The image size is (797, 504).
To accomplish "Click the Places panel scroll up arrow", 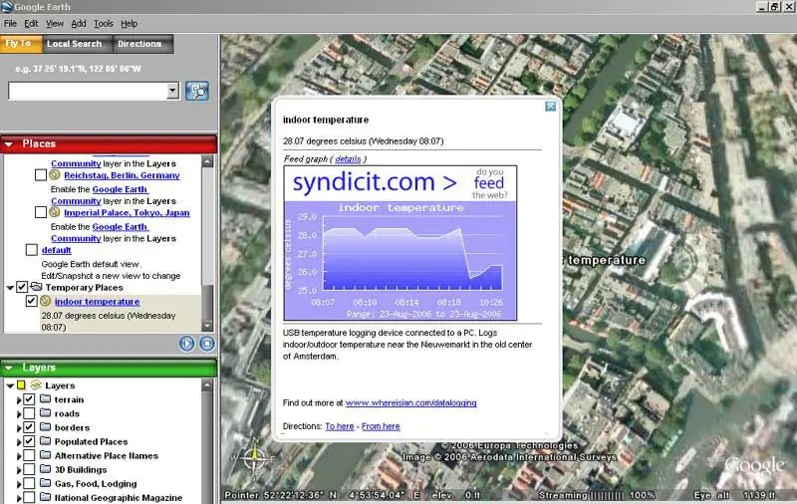I will [x=207, y=162].
